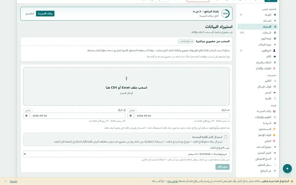Select the الاستيراد import icon

(x=275, y=27)
